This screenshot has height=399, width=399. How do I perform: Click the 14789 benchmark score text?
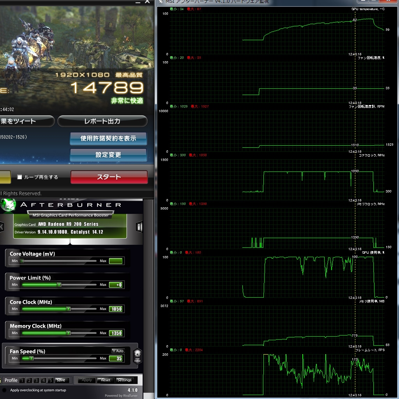107,88
